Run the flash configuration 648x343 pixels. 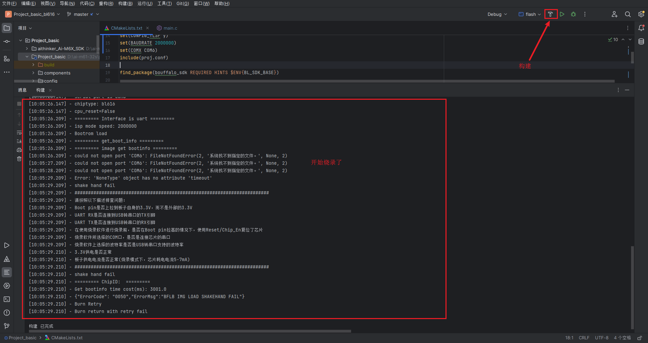[562, 14]
